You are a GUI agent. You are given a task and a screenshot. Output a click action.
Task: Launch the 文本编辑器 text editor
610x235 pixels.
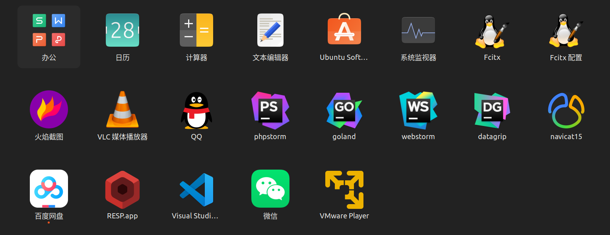(x=270, y=30)
